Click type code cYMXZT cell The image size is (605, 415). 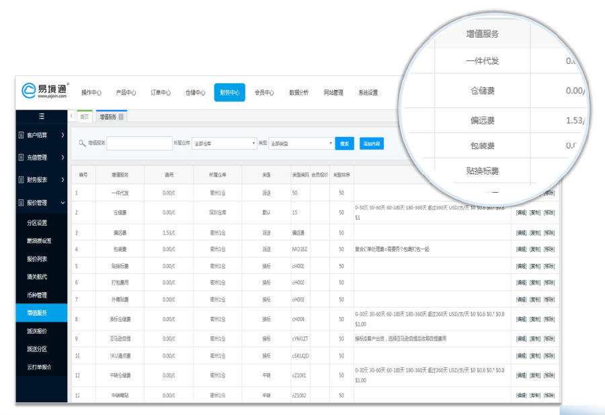(x=300, y=338)
